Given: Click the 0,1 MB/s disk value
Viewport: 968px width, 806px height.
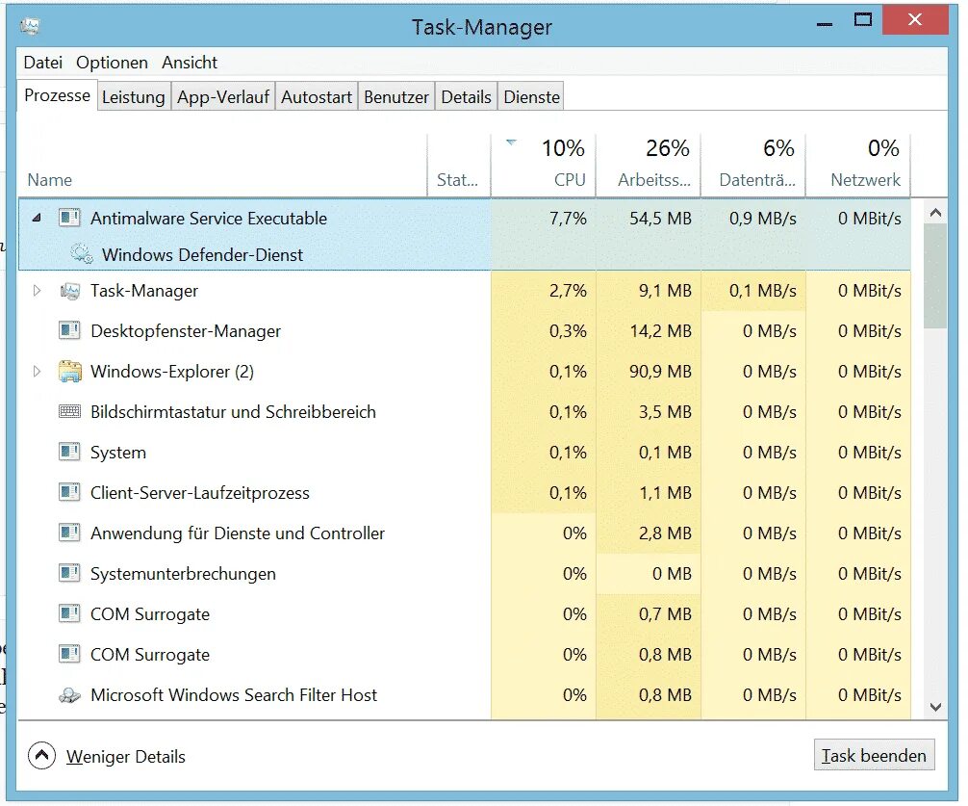Looking at the screenshot, I should (x=762, y=290).
